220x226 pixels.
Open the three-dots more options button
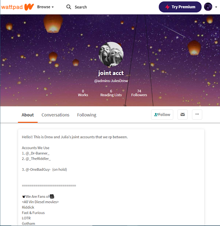(197, 114)
